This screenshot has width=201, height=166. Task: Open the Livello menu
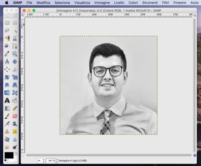point(119,3)
